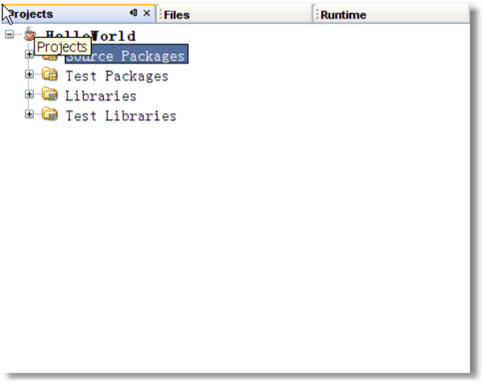Screen dimensions: 482x385
Task: Close the Projects tab with X
Action: [x=147, y=13]
